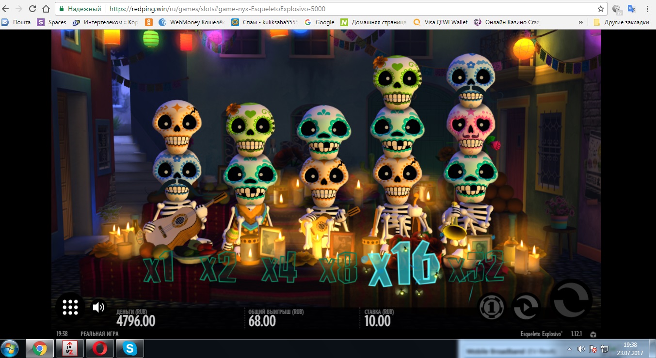Bookmark this page with the star
Viewport: 656px width, 358px height.
click(x=601, y=9)
